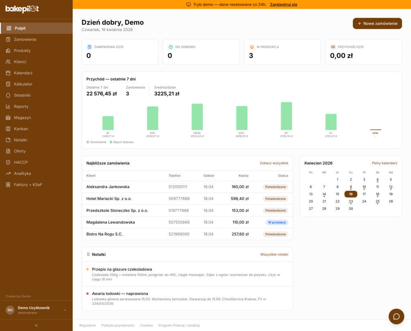Click Zobacz wszystkie orders link
The width and height of the screenshot is (411, 331).
click(x=274, y=163)
